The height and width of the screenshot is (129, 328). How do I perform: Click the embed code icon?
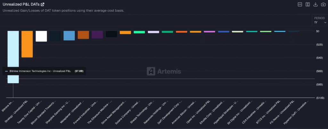click(300, 4)
